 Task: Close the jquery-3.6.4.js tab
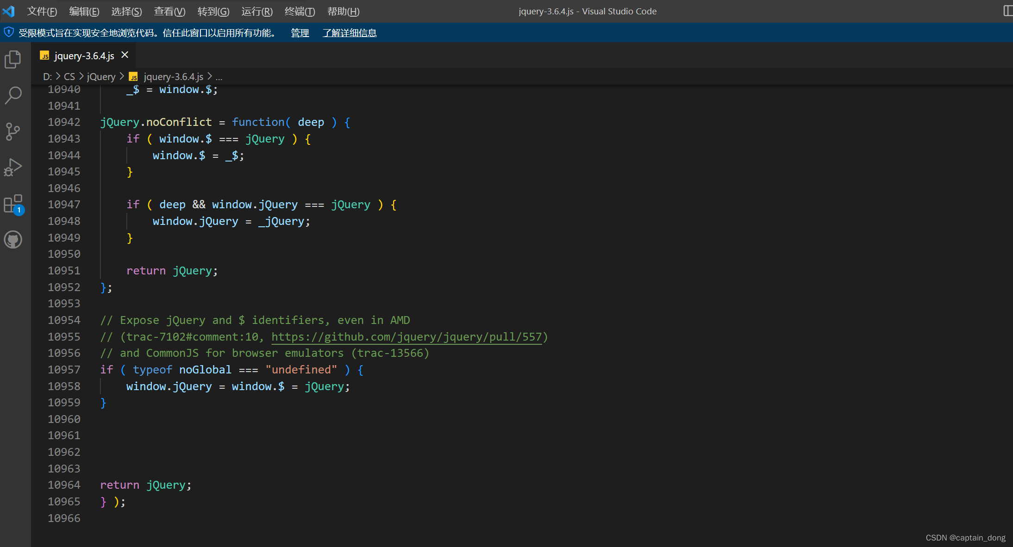(124, 55)
